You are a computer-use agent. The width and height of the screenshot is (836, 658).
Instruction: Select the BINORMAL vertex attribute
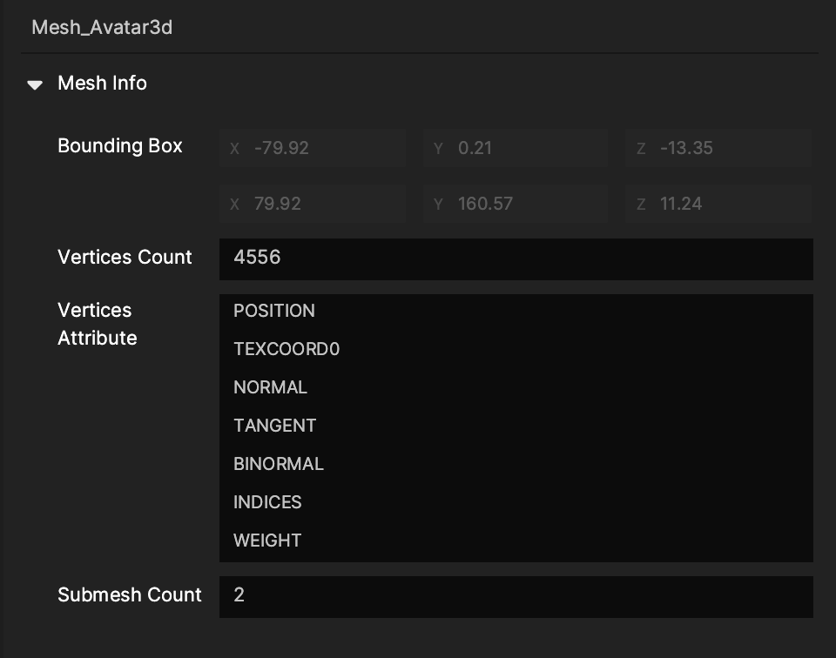pos(279,464)
